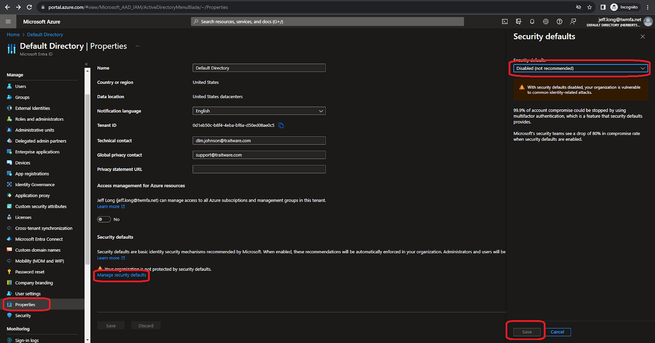Toggle Access management for Azure resources switch
This screenshot has width=655, height=343.
pos(104,219)
